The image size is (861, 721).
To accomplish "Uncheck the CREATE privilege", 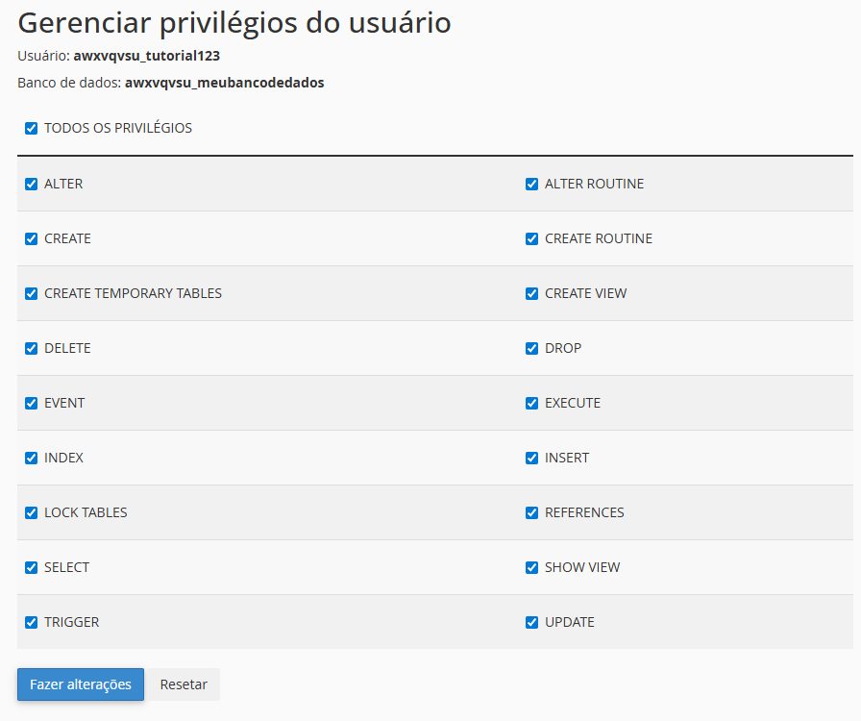I will (x=32, y=238).
